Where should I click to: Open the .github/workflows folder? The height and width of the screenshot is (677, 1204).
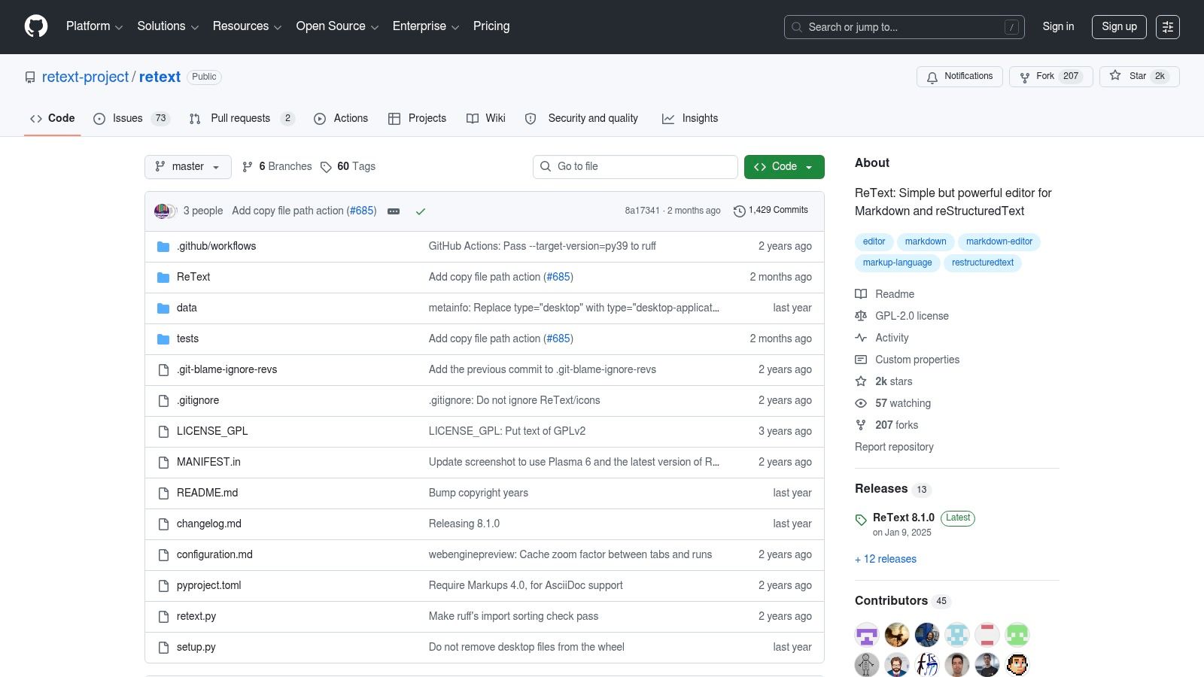click(x=216, y=246)
